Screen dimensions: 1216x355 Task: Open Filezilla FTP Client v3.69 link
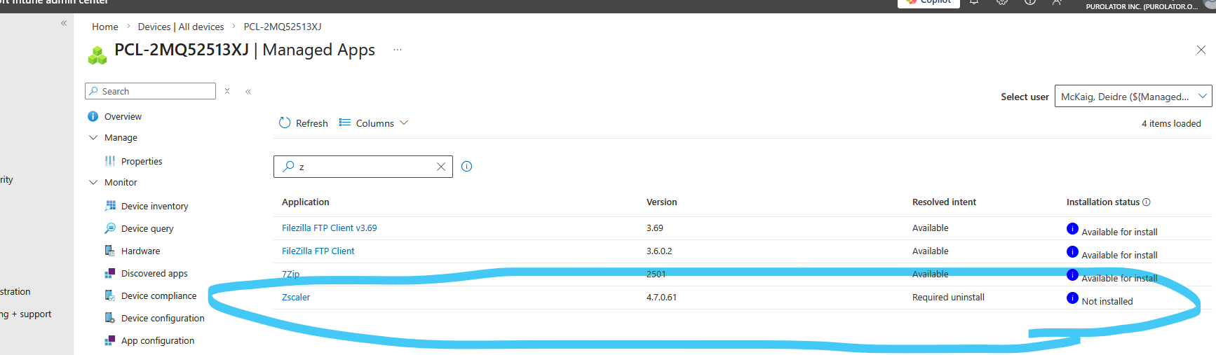point(329,228)
